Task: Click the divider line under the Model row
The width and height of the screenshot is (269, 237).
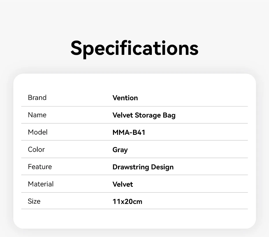Action: point(134,141)
